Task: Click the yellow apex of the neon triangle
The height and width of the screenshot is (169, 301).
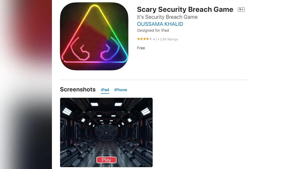Action: [94, 7]
